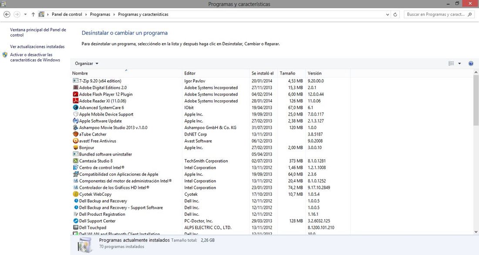Screen dimensions: 479x255
Task: Click the Dell Touchpad icon
Action: click(75, 228)
